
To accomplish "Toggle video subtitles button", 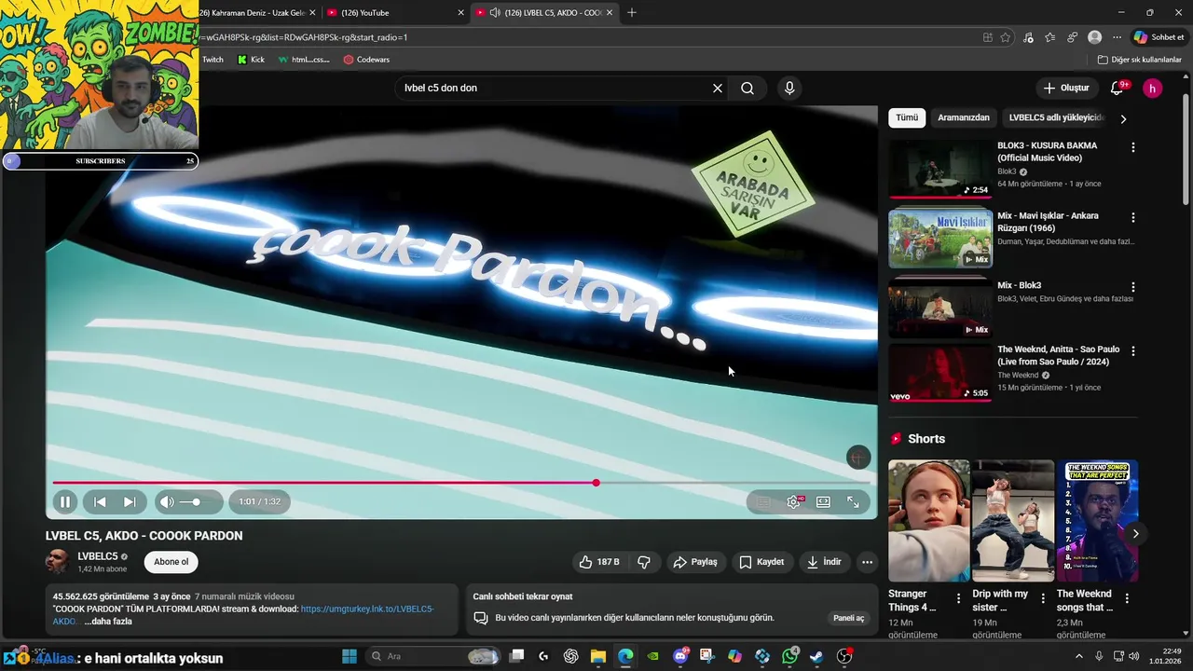I will pyautogui.click(x=763, y=501).
